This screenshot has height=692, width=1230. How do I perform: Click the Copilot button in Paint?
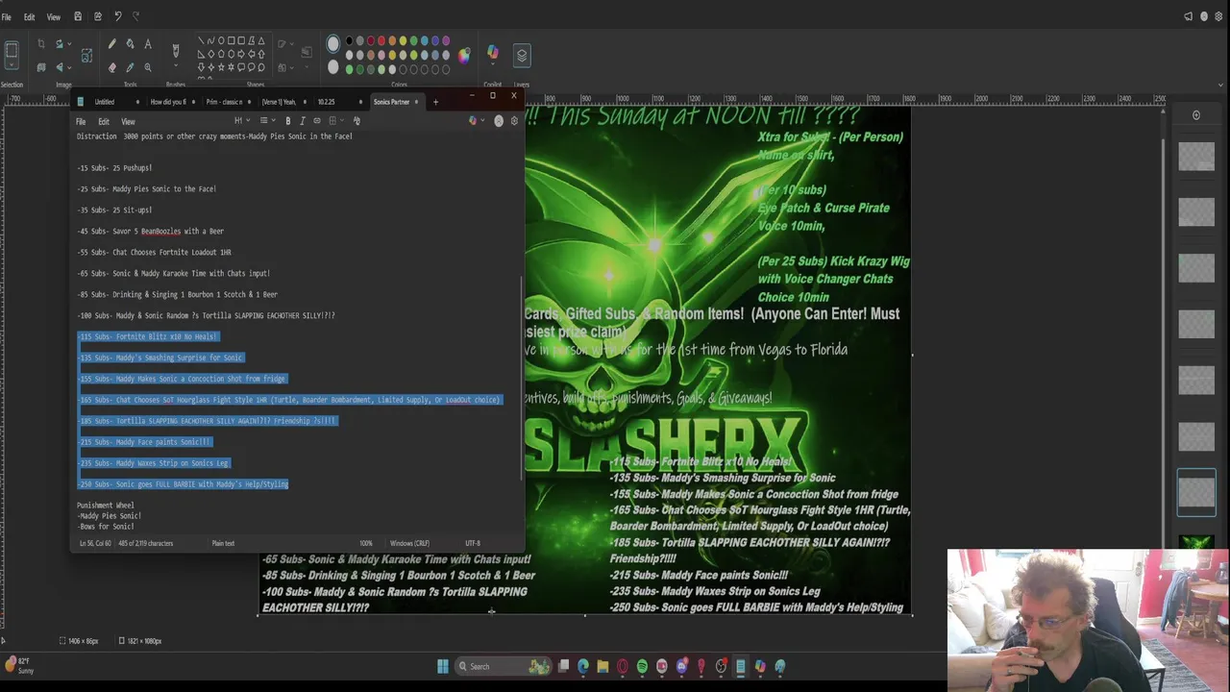493,55
